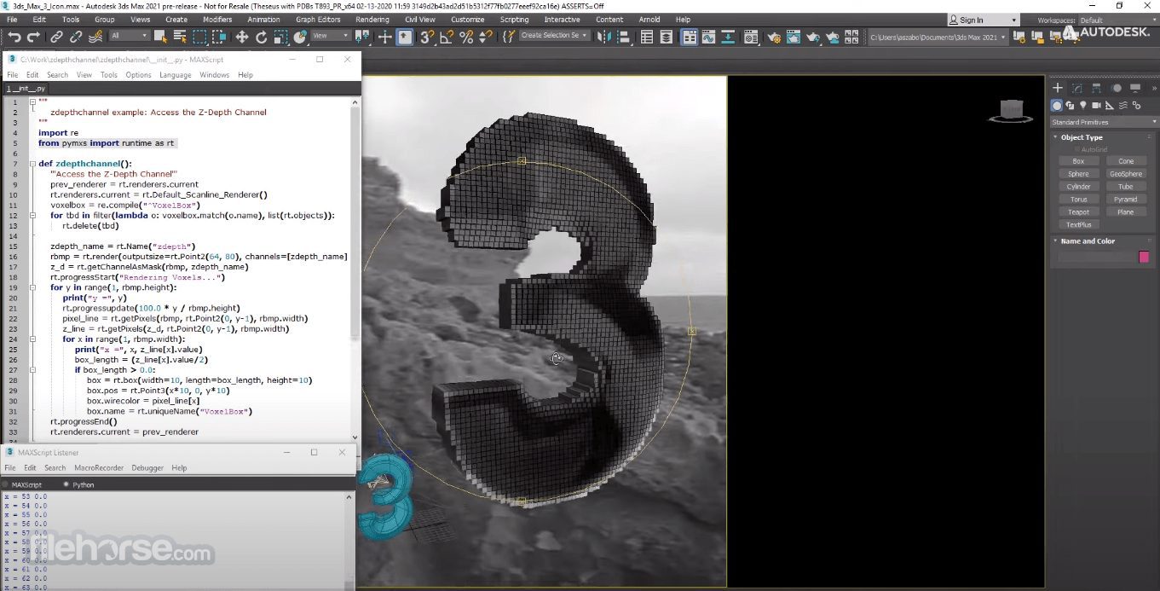Click the Select and Place tool
Image resolution: width=1160 pixels, height=591 pixels.
click(300, 37)
